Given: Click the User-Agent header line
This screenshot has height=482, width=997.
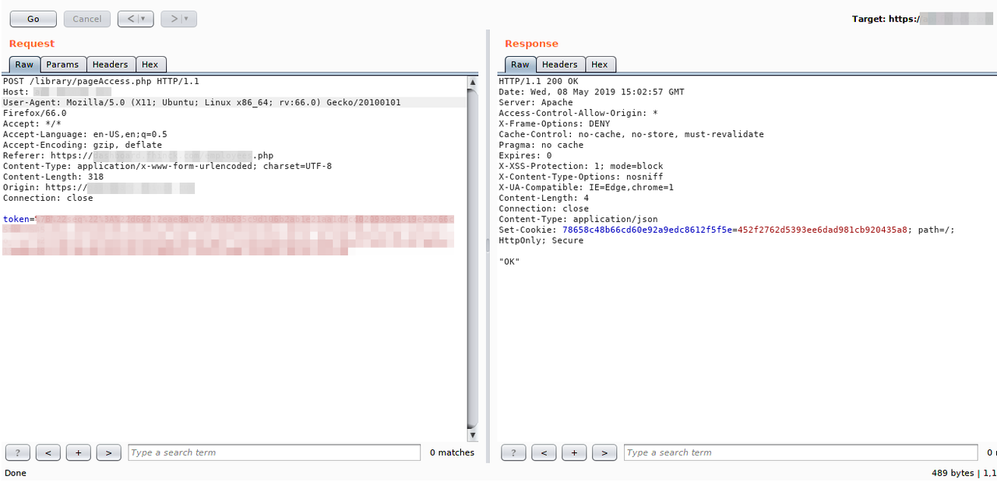Looking at the screenshot, I should click(x=202, y=103).
